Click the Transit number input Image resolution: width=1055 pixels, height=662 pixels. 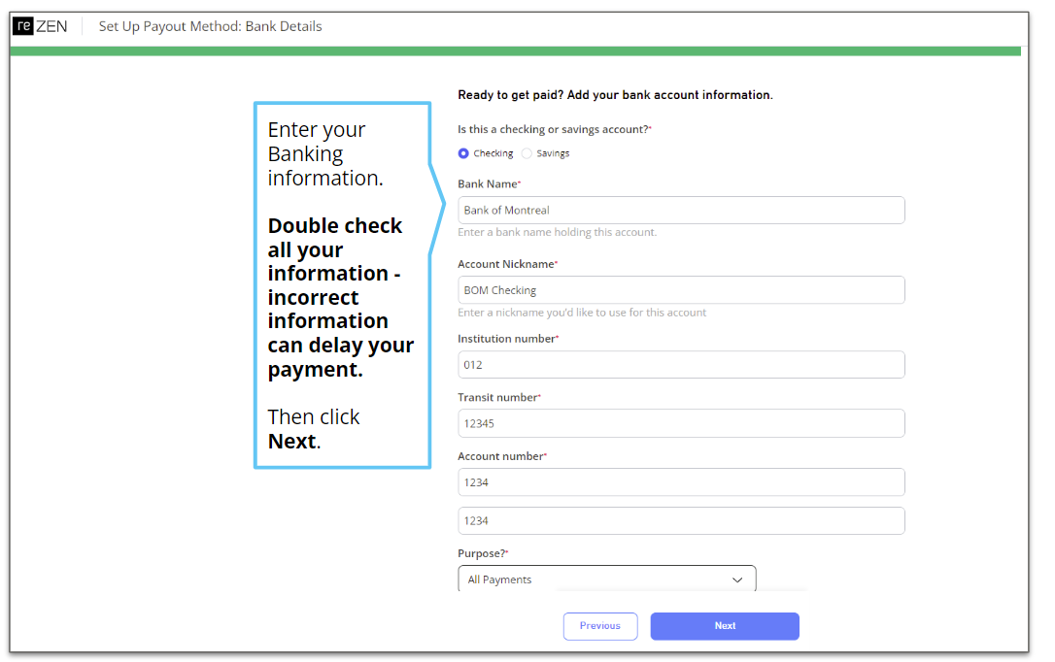(680, 423)
